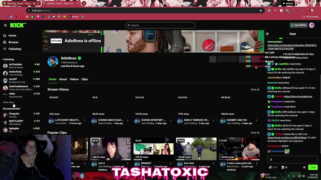This screenshot has height=180, width=321.
Task: Click the taskbar microphone icon
Action: click(294, 176)
